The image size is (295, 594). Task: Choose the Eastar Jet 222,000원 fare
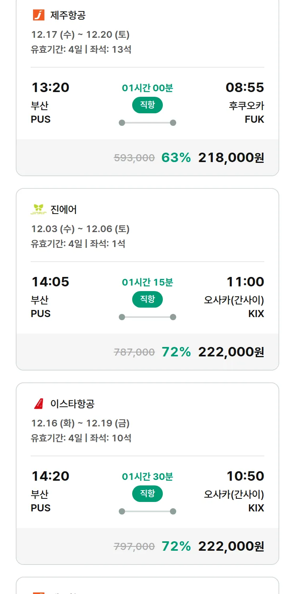coord(231,546)
